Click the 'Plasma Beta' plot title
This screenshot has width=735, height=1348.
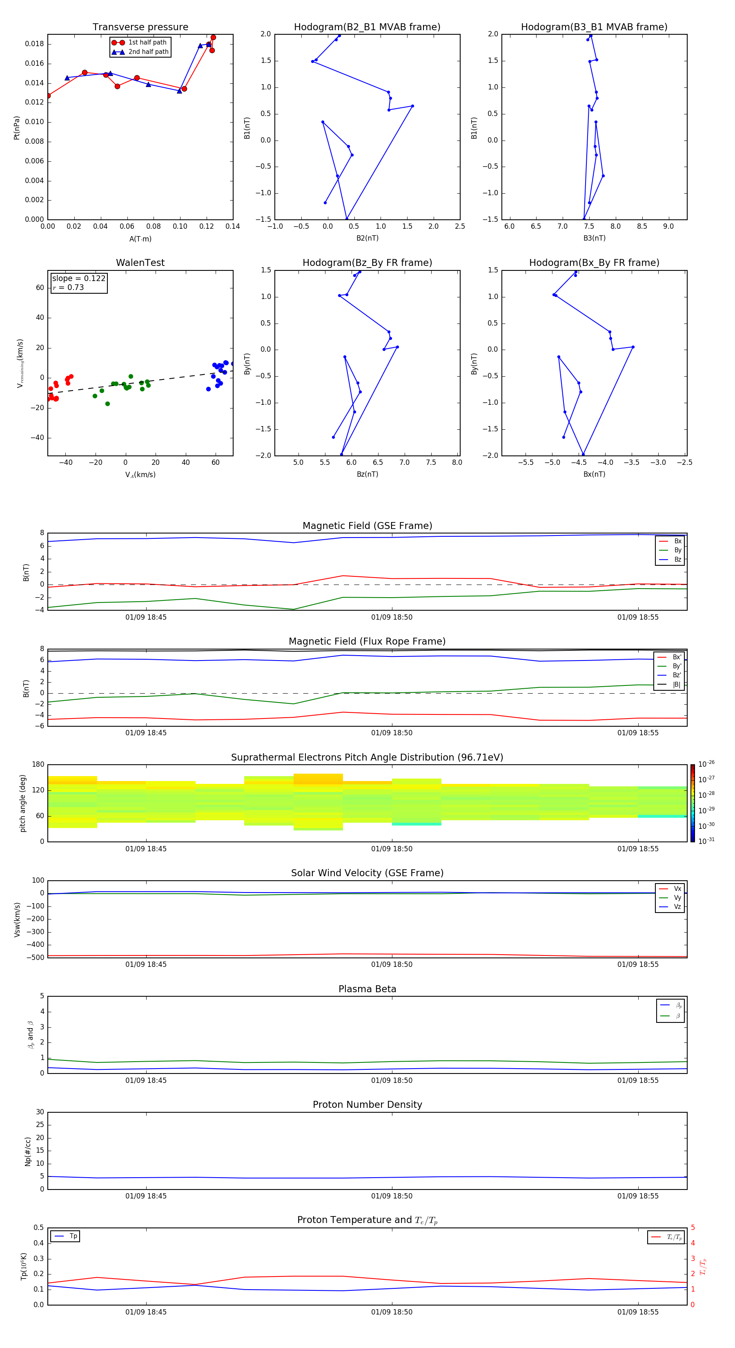(367, 989)
